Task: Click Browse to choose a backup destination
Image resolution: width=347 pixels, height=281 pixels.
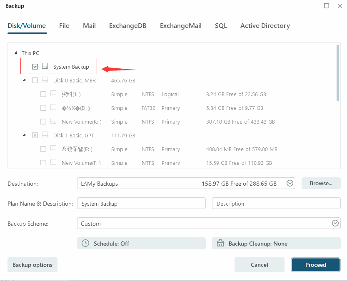Action: click(321, 183)
